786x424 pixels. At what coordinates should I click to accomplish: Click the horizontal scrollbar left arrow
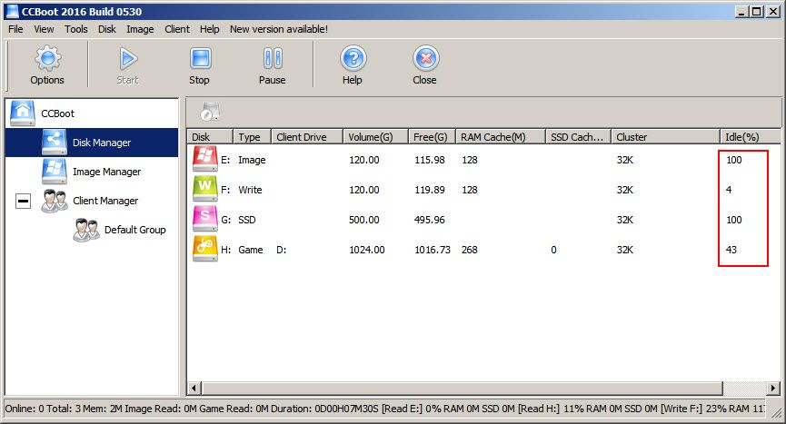click(194, 388)
